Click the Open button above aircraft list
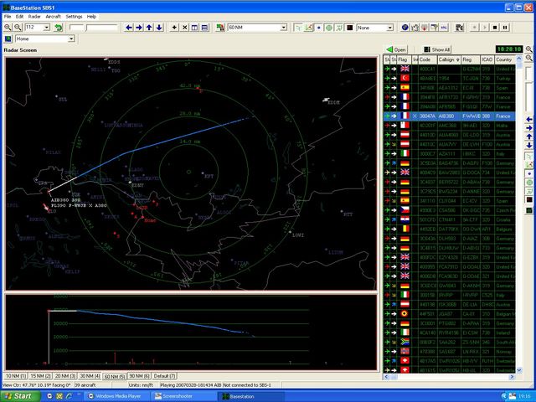The height and width of the screenshot is (402, 536). coord(396,49)
